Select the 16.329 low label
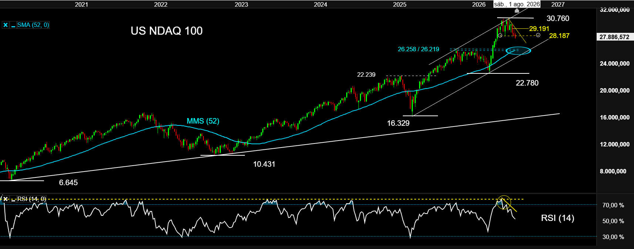The image size is (634, 249). coord(398,123)
